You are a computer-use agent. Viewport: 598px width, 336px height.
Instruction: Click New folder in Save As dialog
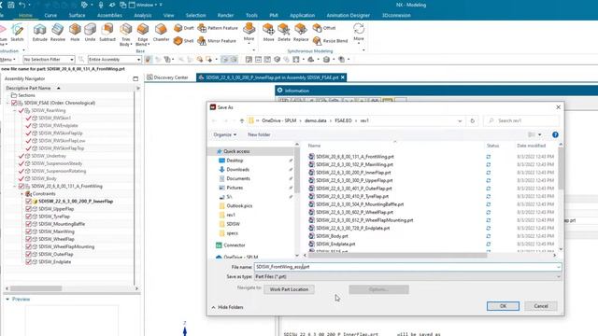pyautogui.click(x=259, y=134)
